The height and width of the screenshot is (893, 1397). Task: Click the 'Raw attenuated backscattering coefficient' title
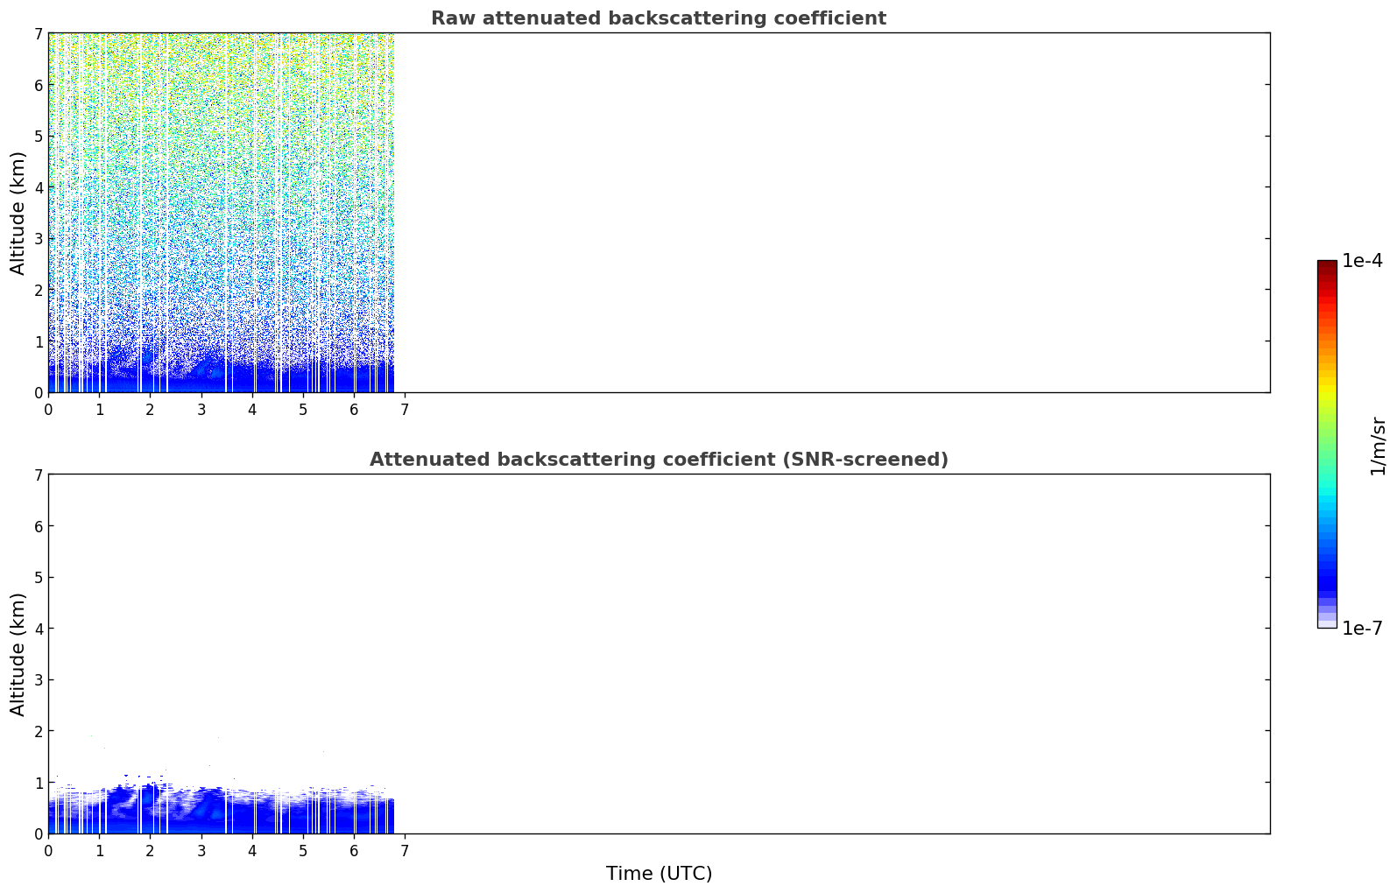(658, 18)
